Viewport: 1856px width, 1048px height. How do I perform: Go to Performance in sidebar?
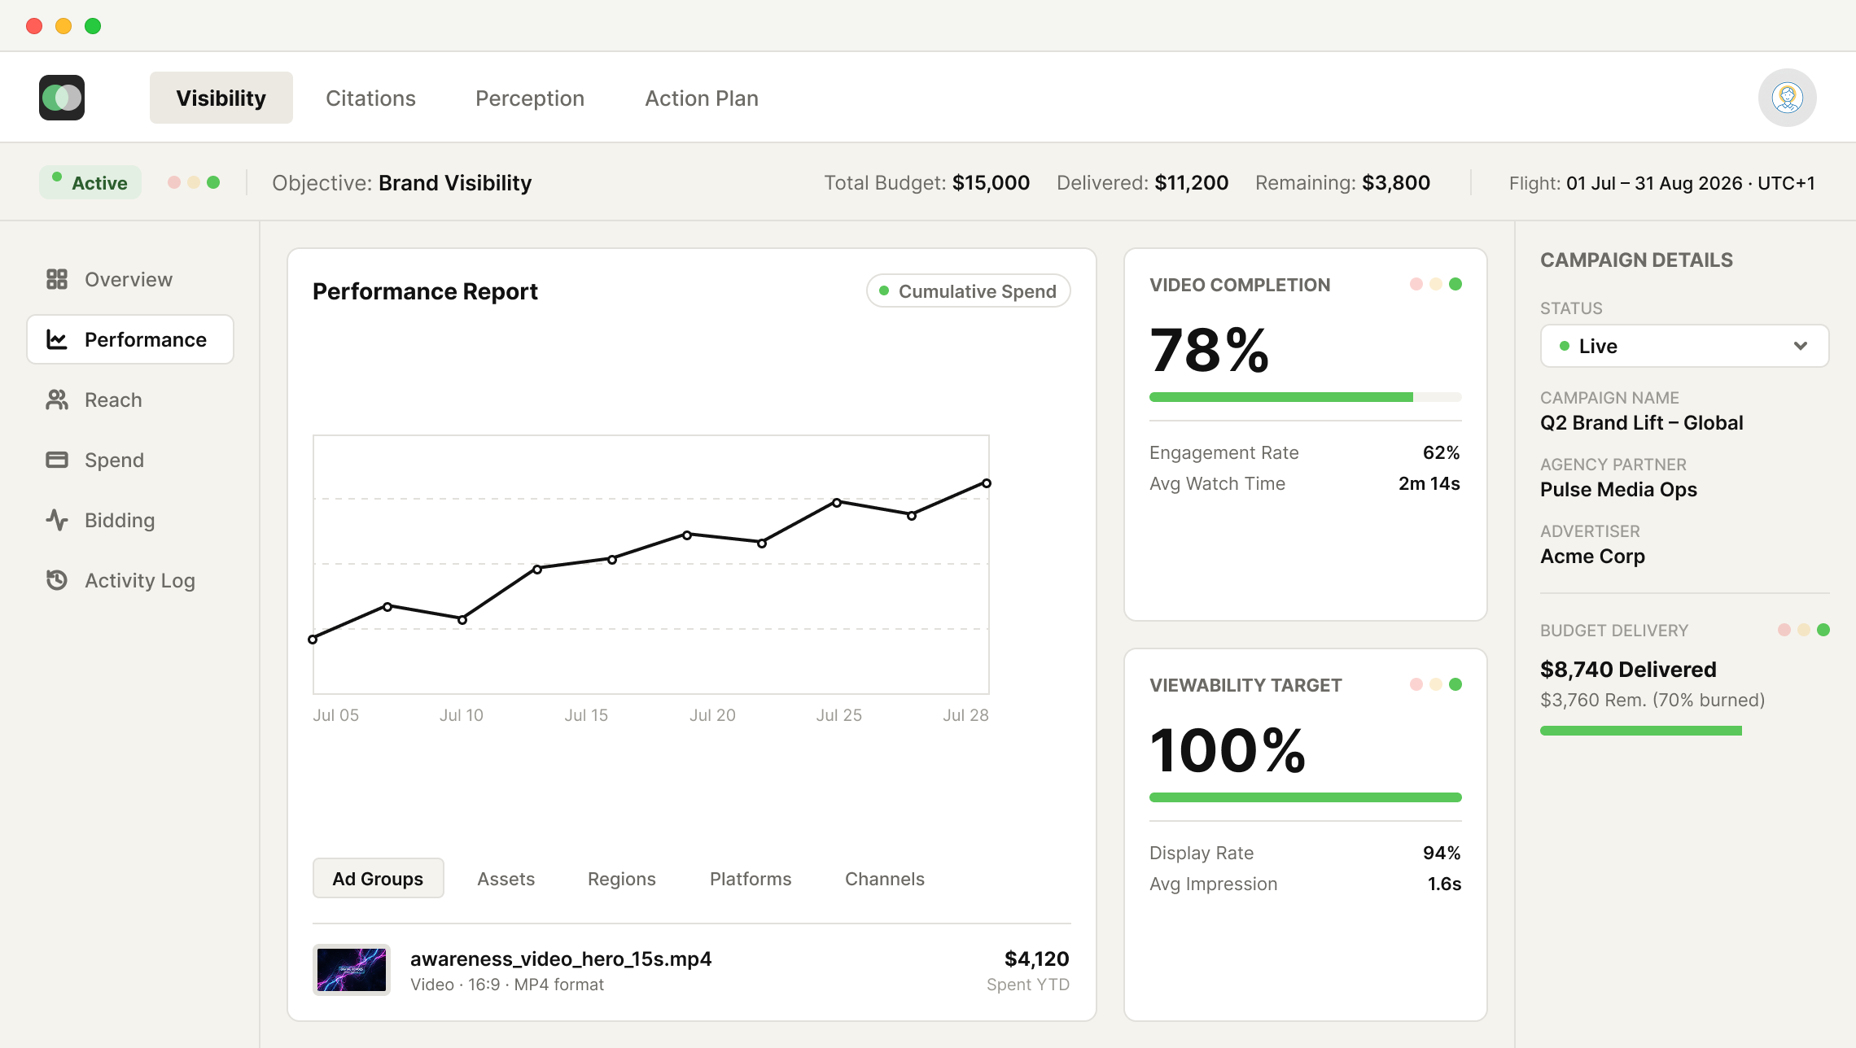click(130, 339)
